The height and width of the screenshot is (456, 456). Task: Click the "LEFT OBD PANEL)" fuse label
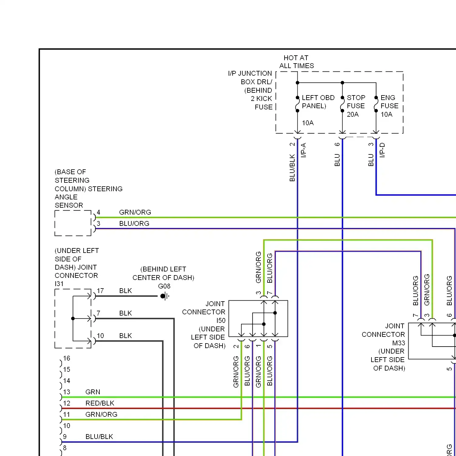coord(318,102)
